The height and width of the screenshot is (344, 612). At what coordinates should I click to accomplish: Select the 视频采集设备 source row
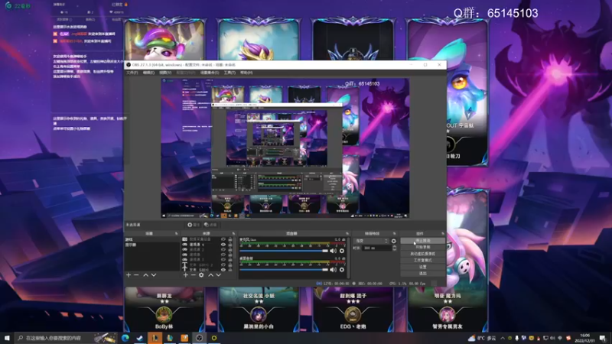pos(208,239)
